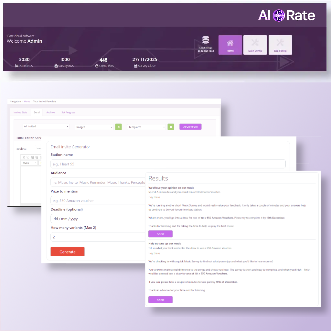Click the Survey Close calendar icon
The image size is (331, 331).
136,66
